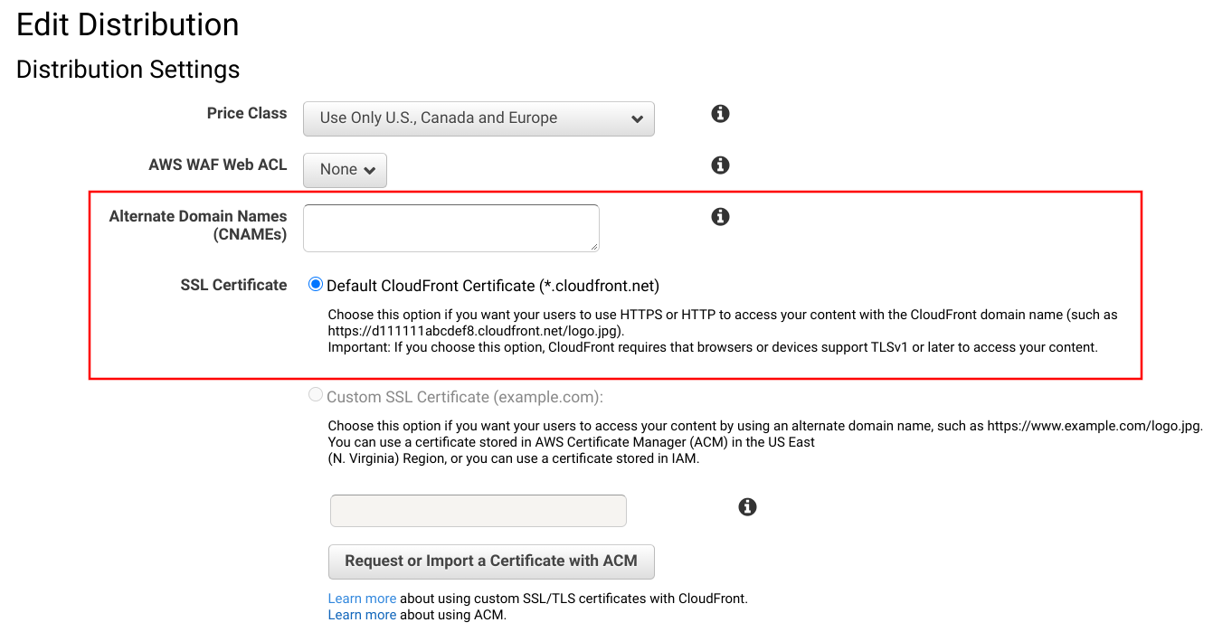Viewport: 1213px width, 632px height.
Task: Click the Price Class info icon
Action: [720, 114]
